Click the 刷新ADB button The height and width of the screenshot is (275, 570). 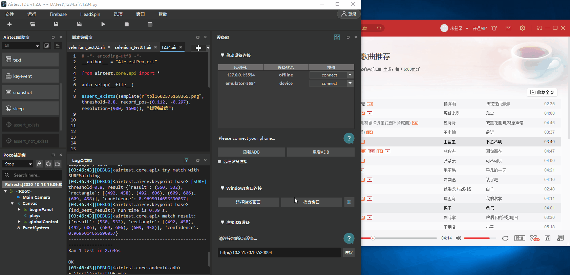(251, 152)
